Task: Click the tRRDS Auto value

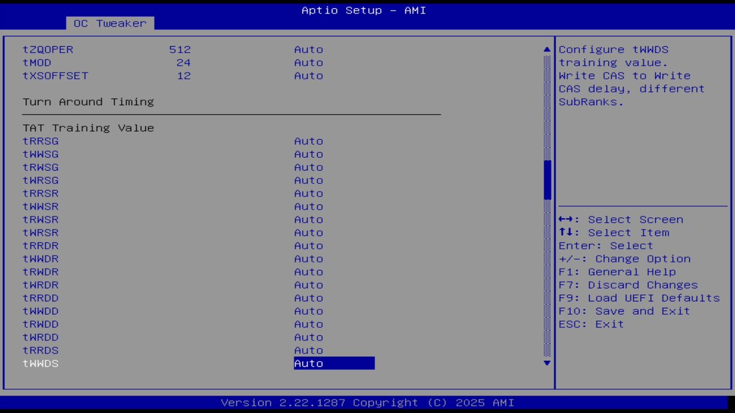Action: tap(308, 350)
